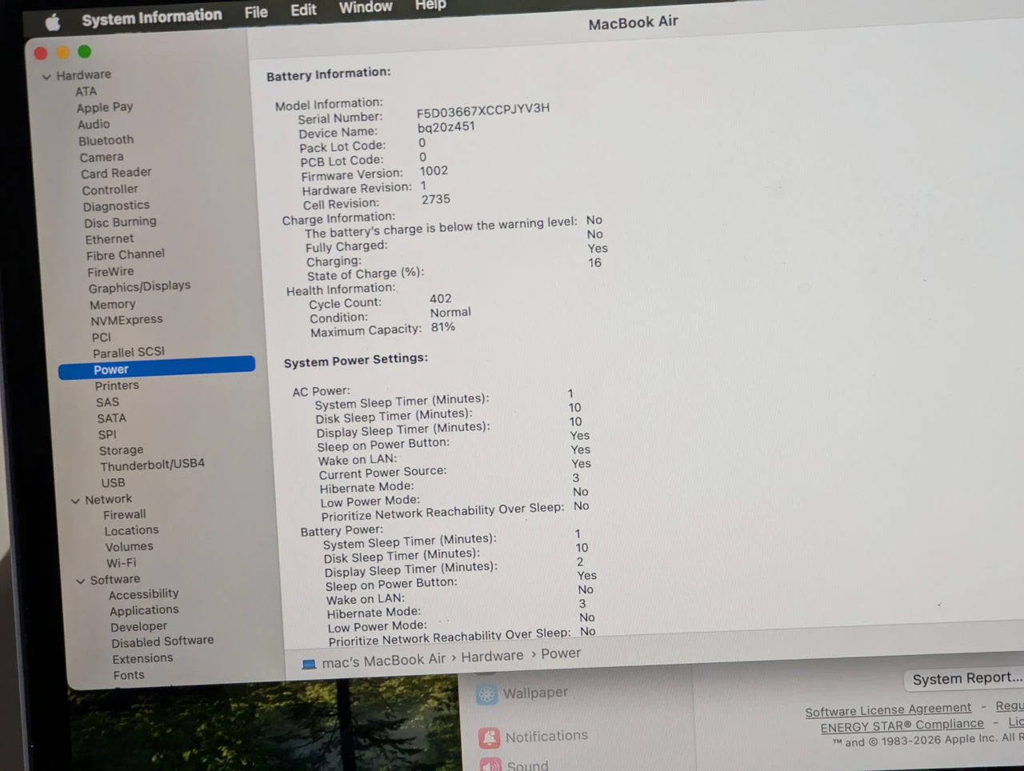This screenshot has width=1024, height=771.
Task: Open the System Information app menu
Action: [x=152, y=17]
